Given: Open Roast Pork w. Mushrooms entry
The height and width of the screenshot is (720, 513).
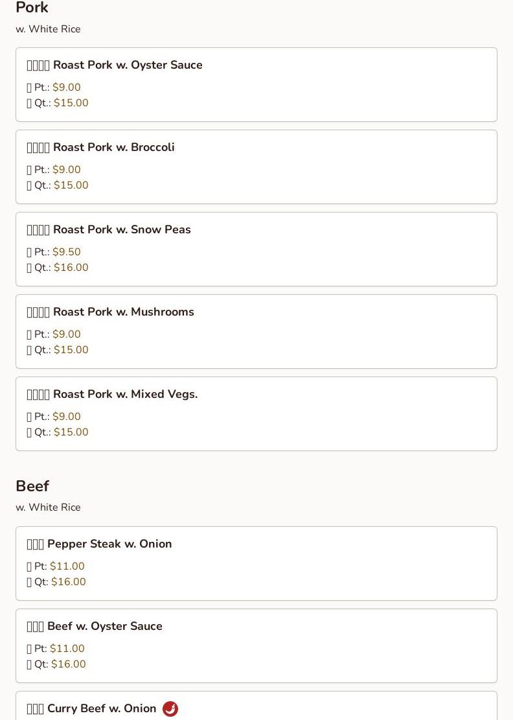Looking at the screenshot, I should tap(123, 312).
